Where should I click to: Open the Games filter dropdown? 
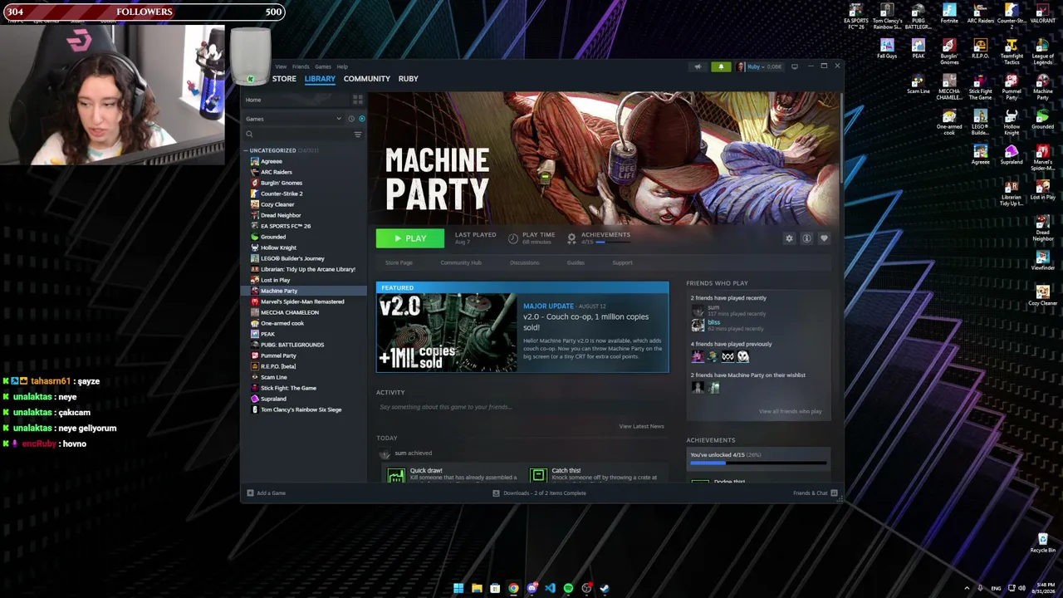pyautogui.click(x=293, y=119)
